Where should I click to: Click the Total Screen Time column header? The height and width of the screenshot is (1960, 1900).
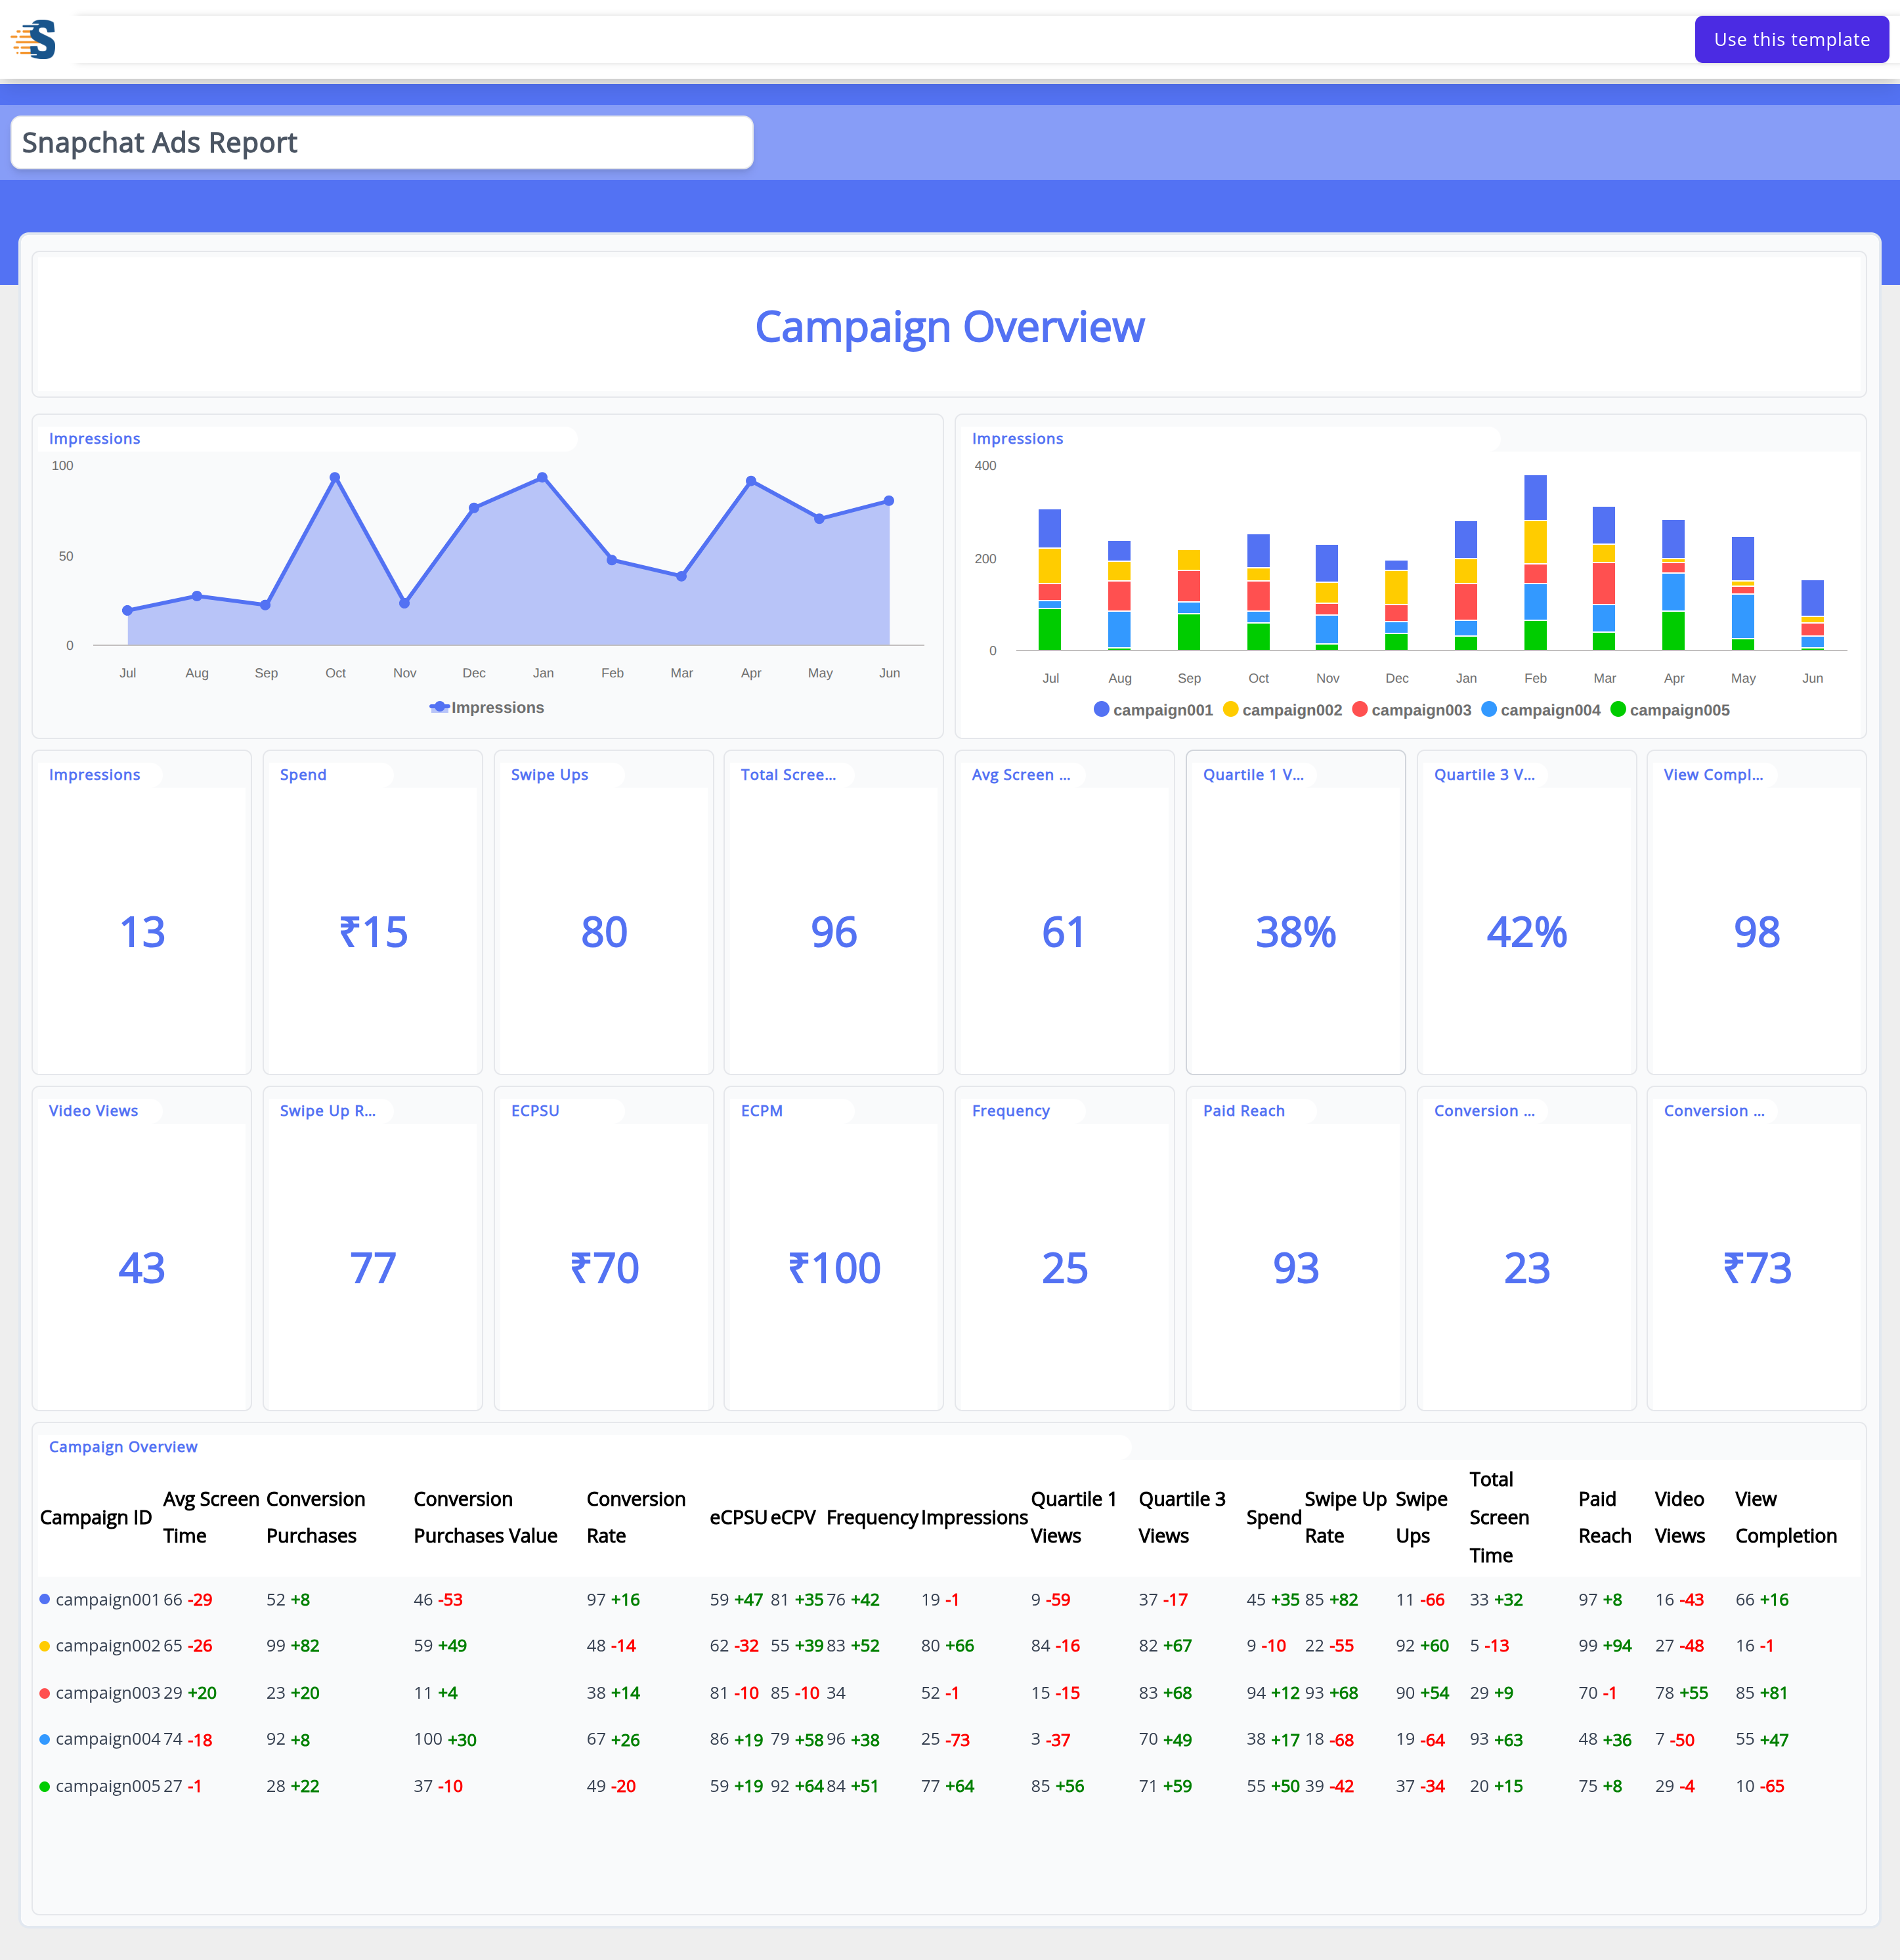1499,1517
